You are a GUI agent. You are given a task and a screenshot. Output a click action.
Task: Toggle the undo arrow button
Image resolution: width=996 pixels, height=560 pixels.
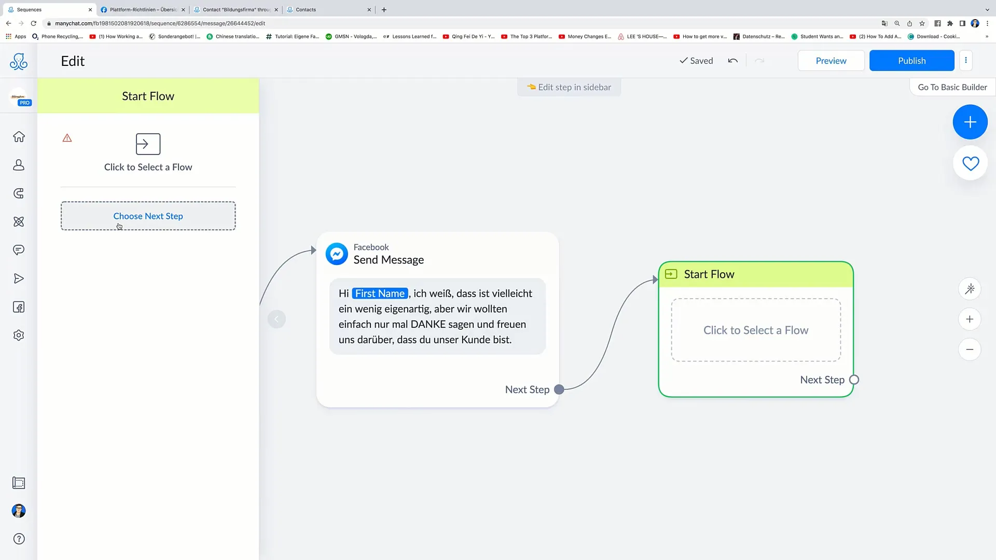[732, 61]
